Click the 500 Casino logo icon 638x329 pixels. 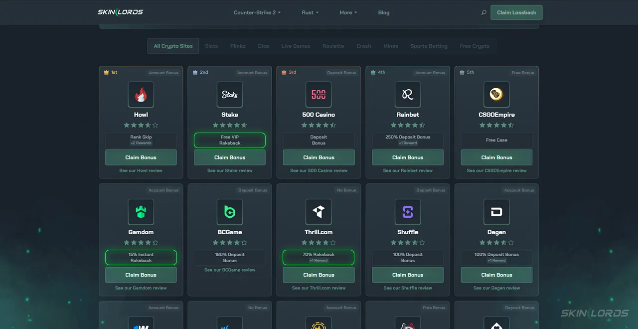coord(319,95)
